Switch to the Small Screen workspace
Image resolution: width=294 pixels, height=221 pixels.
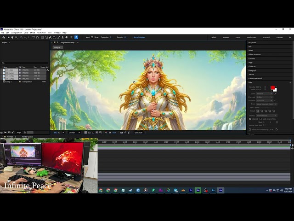251,37
